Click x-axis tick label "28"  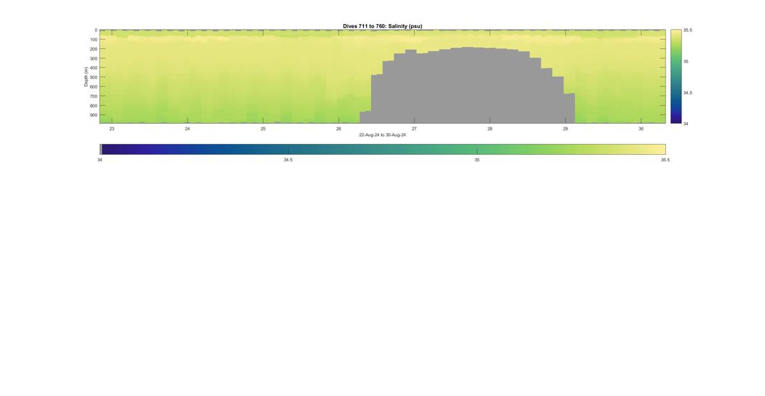(490, 129)
